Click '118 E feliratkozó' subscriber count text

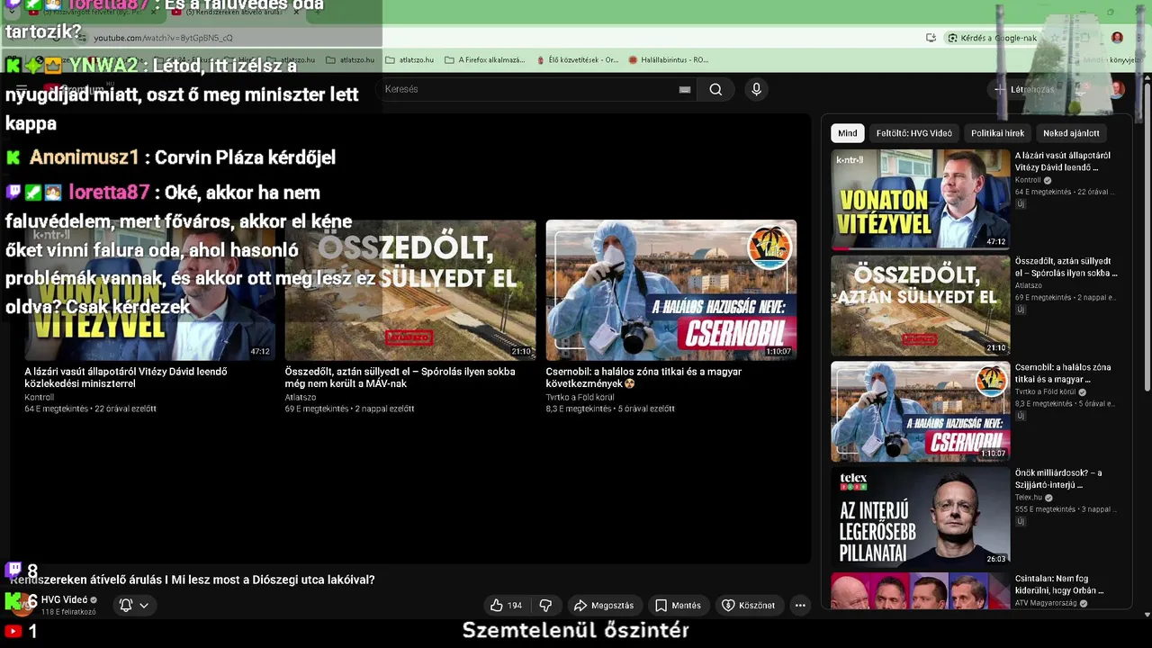click(68, 612)
